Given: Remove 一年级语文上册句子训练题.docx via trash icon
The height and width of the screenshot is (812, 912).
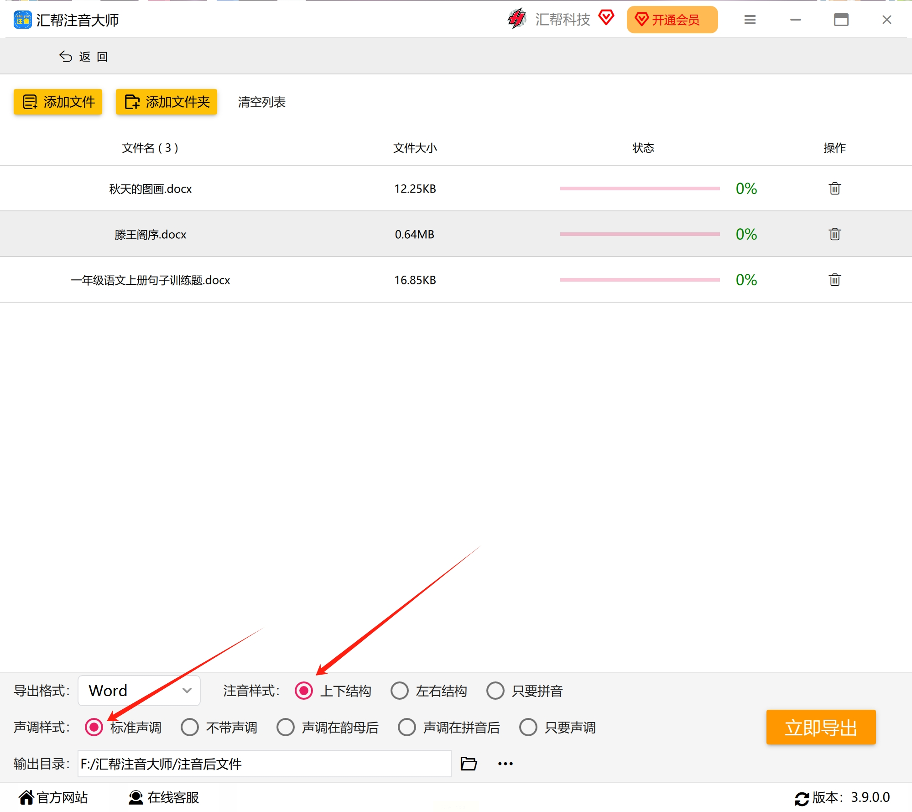Looking at the screenshot, I should [834, 279].
